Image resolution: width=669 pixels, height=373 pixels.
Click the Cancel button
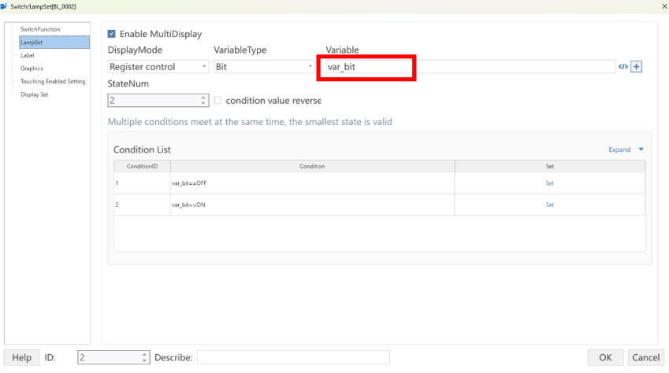(645, 357)
